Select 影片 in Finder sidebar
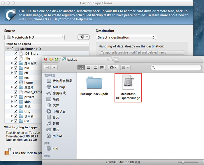The height and width of the screenshot is (165, 204). (53, 117)
